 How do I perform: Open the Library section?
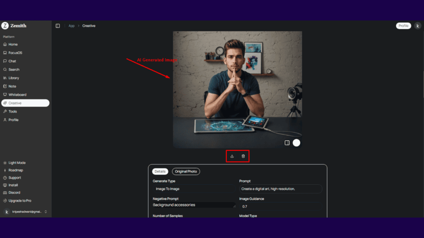pos(14,78)
